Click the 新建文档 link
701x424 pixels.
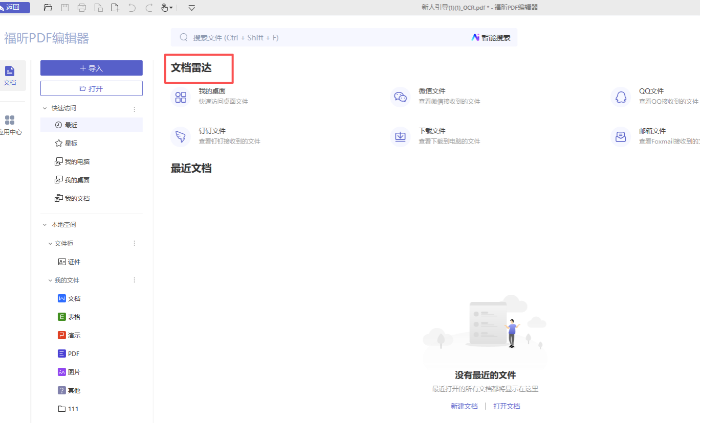(464, 407)
